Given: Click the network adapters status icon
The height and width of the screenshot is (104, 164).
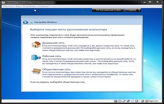Looking at the screenshot, I should point(128,101).
